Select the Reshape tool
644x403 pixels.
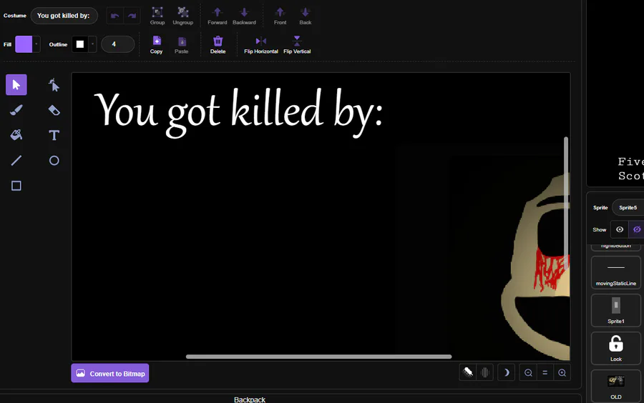point(54,85)
